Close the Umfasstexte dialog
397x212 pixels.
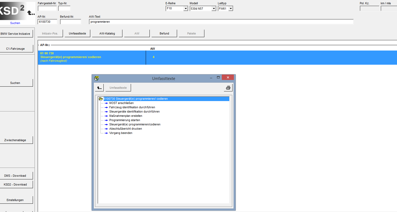228,78
